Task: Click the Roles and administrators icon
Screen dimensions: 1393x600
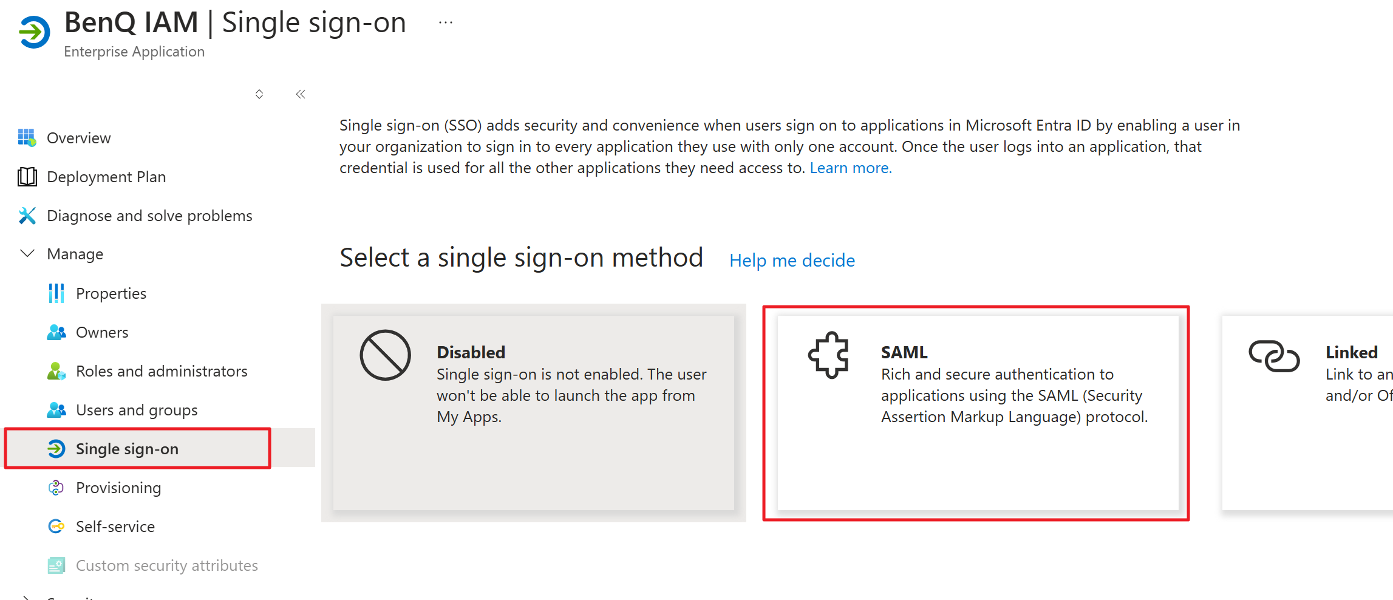Action: click(56, 371)
